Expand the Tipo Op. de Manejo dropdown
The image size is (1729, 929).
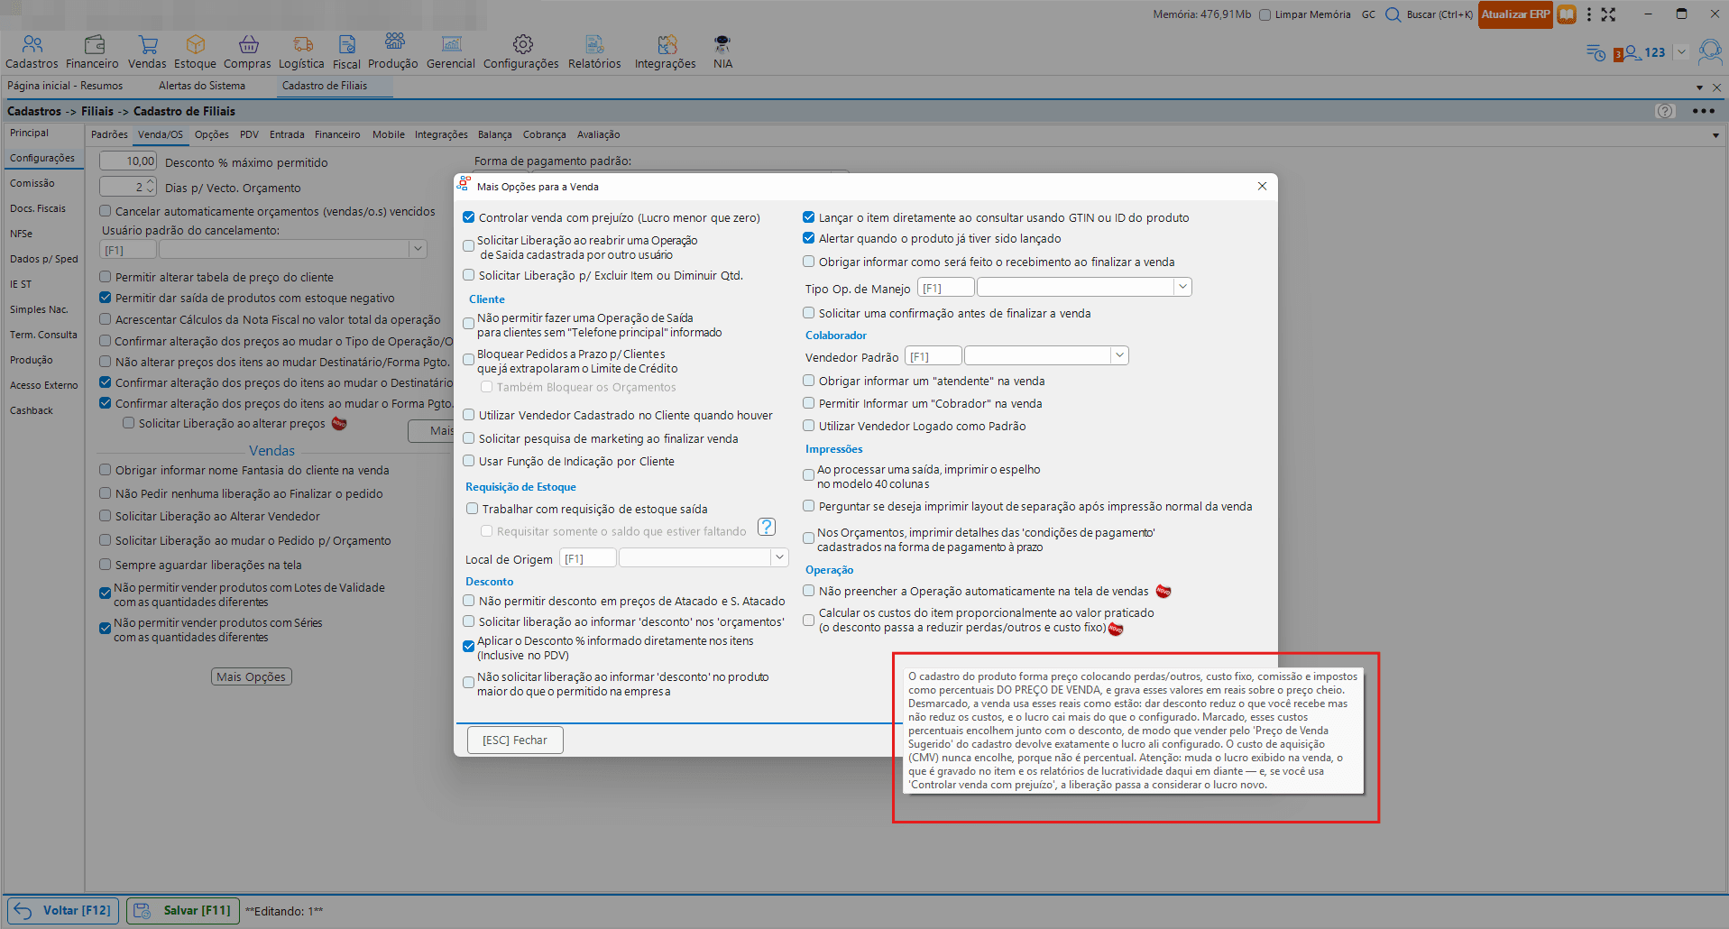[x=1182, y=287]
